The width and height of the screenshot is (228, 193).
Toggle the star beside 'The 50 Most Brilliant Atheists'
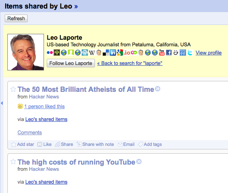point(13,89)
